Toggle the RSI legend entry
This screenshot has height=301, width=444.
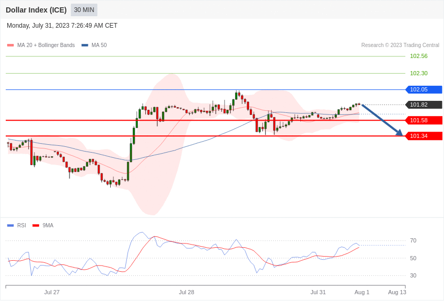[x=16, y=225]
